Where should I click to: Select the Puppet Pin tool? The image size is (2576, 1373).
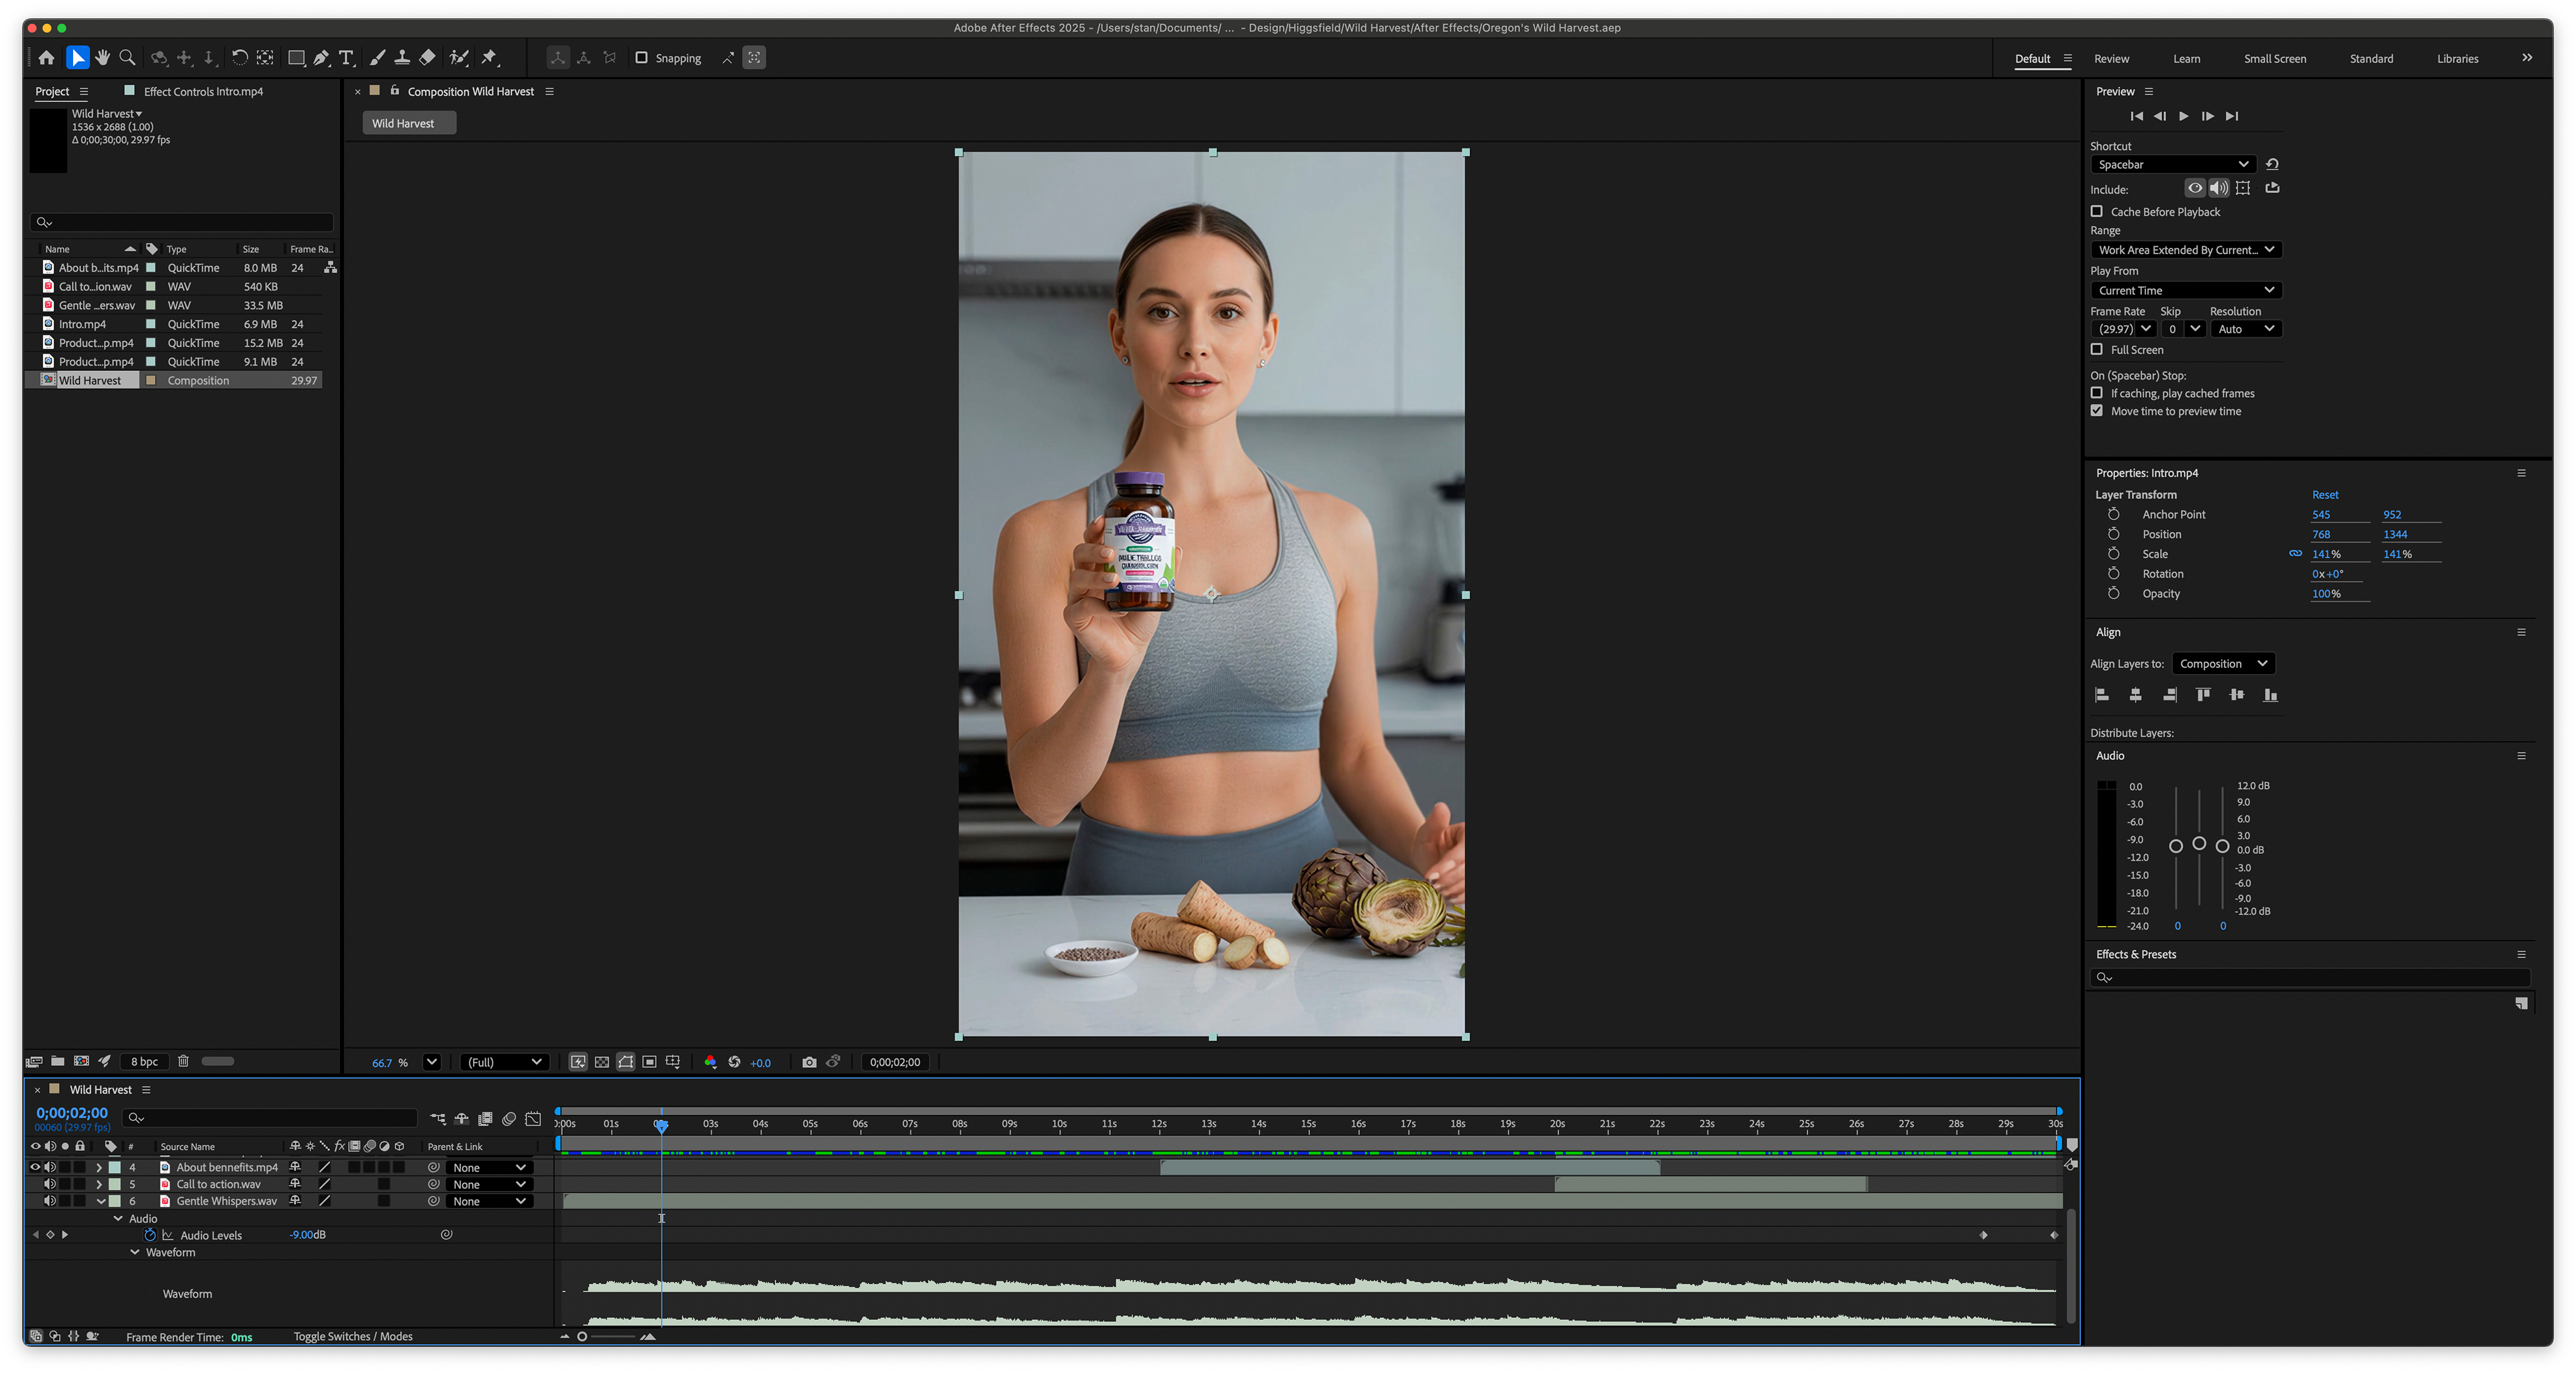point(489,58)
